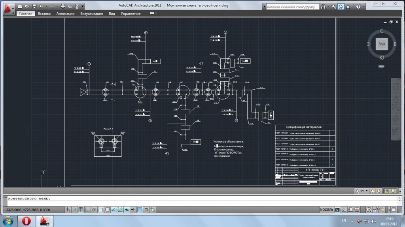Rotate view to north using С label
405x227 pixels.
click(x=382, y=31)
